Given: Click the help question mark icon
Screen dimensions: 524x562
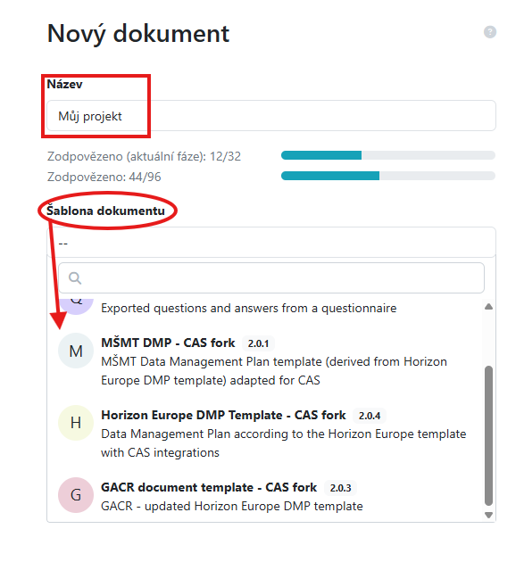Looking at the screenshot, I should point(489,32).
